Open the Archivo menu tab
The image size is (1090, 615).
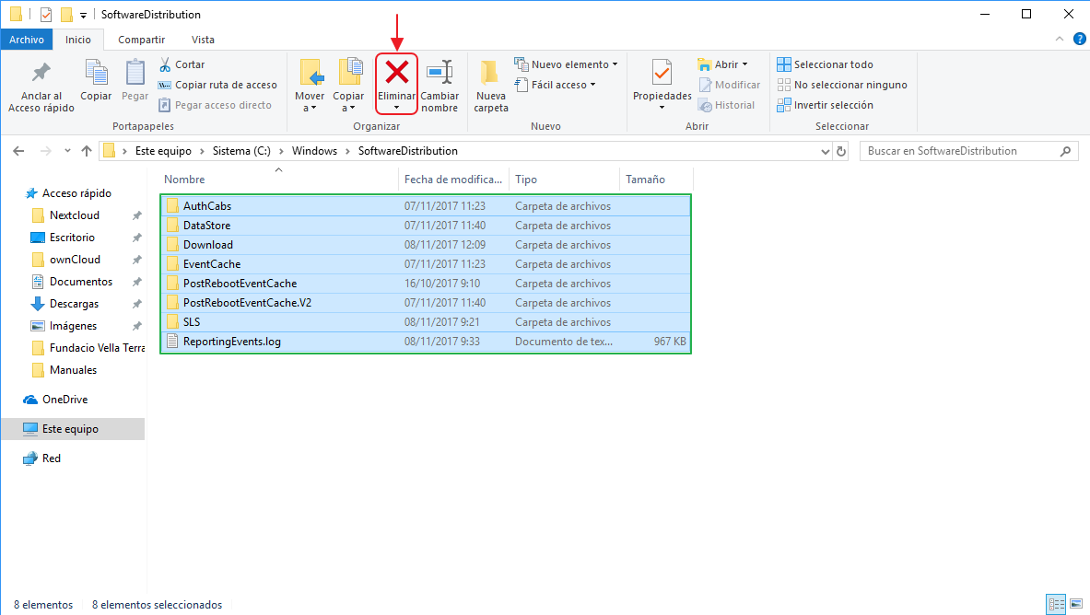[x=27, y=40]
